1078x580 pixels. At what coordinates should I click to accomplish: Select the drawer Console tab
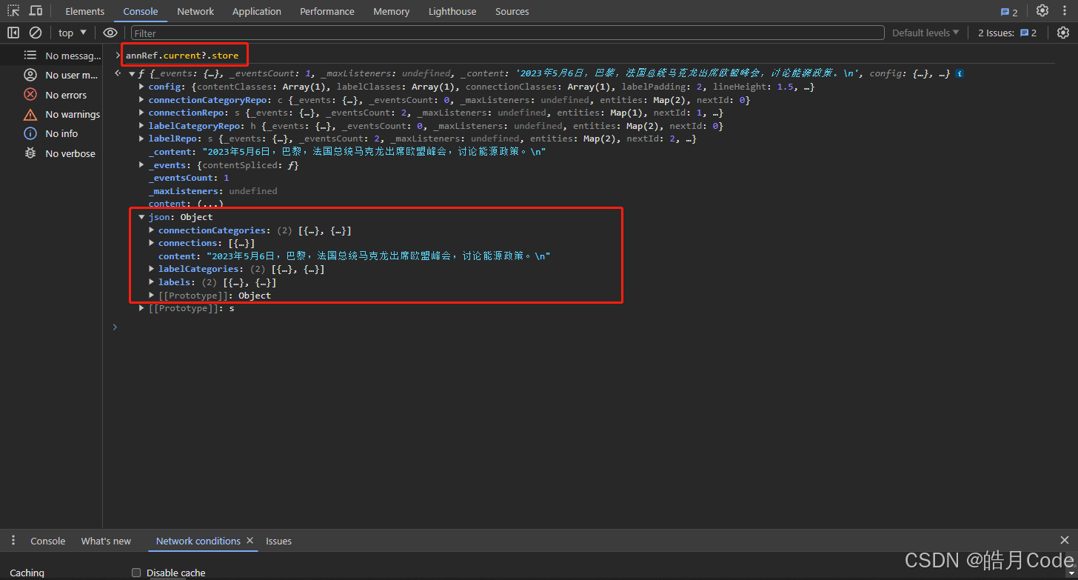click(48, 541)
